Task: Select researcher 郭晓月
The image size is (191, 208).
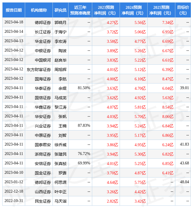Action: [61, 23]
